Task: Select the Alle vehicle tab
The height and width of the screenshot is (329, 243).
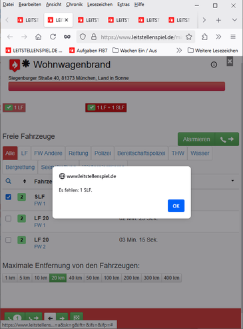Action: 10,153
